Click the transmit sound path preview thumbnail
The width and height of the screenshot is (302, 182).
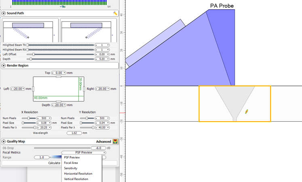click(x=30, y=30)
